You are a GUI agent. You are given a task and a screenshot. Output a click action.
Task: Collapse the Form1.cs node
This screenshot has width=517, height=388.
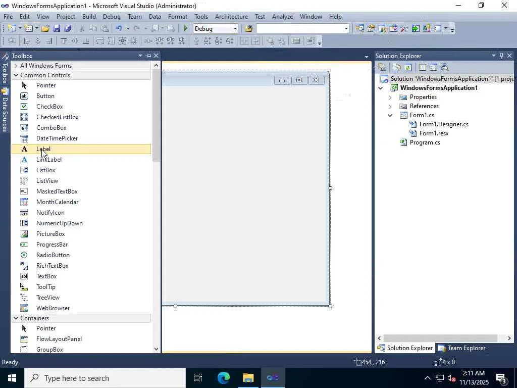pyautogui.click(x=390, y=116)
